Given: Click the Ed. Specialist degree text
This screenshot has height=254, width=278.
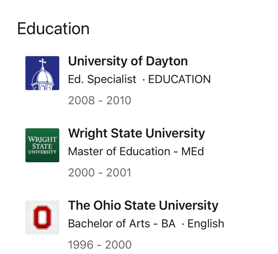Looking at the screenshot, I should (x=102, y=79).
